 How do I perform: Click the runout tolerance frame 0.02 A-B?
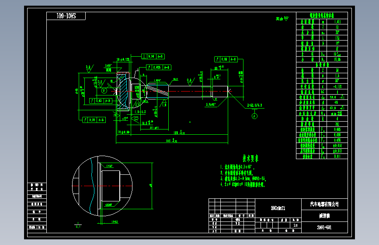(226, 59)
